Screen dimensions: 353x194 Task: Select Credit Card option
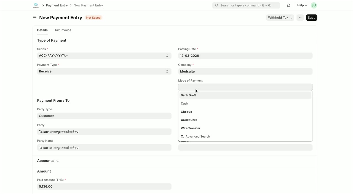(189, 120)
